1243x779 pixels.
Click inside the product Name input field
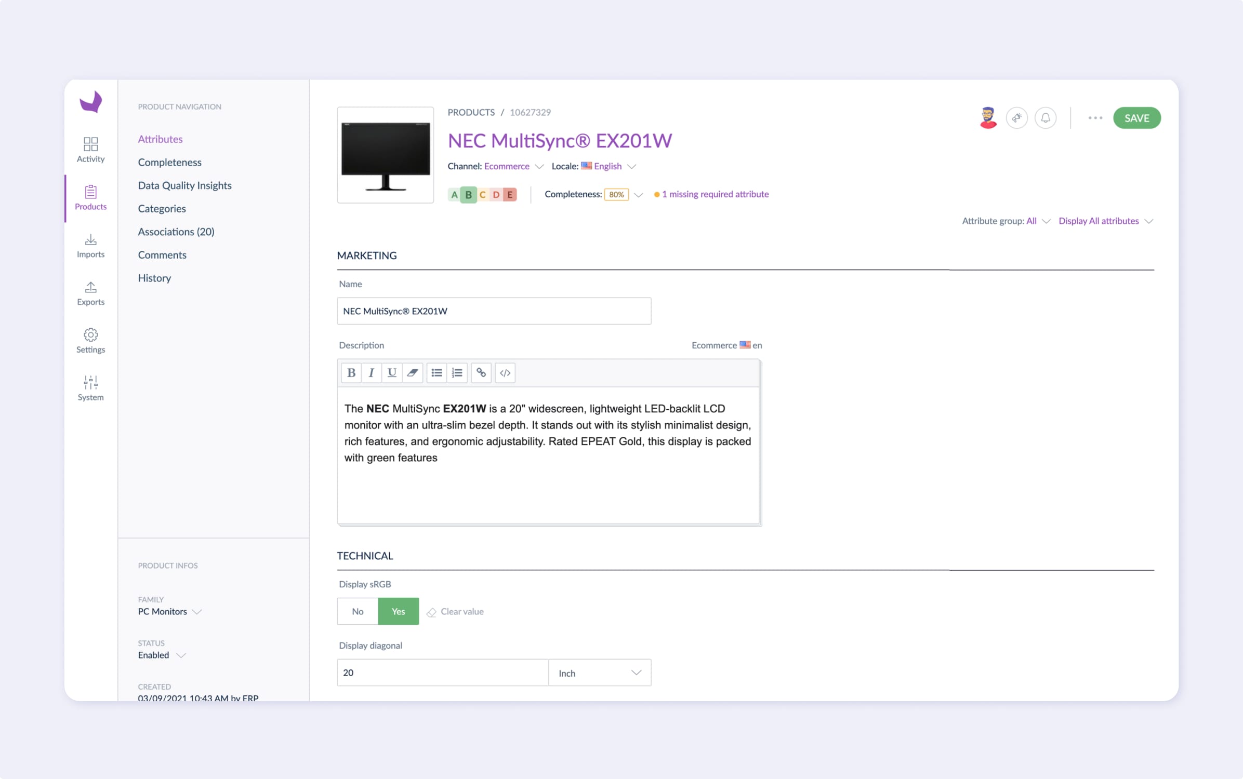point(494,311)
